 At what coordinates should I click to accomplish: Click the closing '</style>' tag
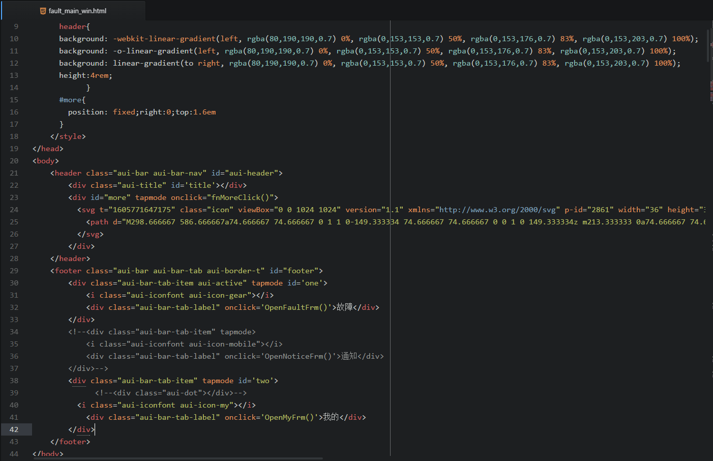point(68,136)
